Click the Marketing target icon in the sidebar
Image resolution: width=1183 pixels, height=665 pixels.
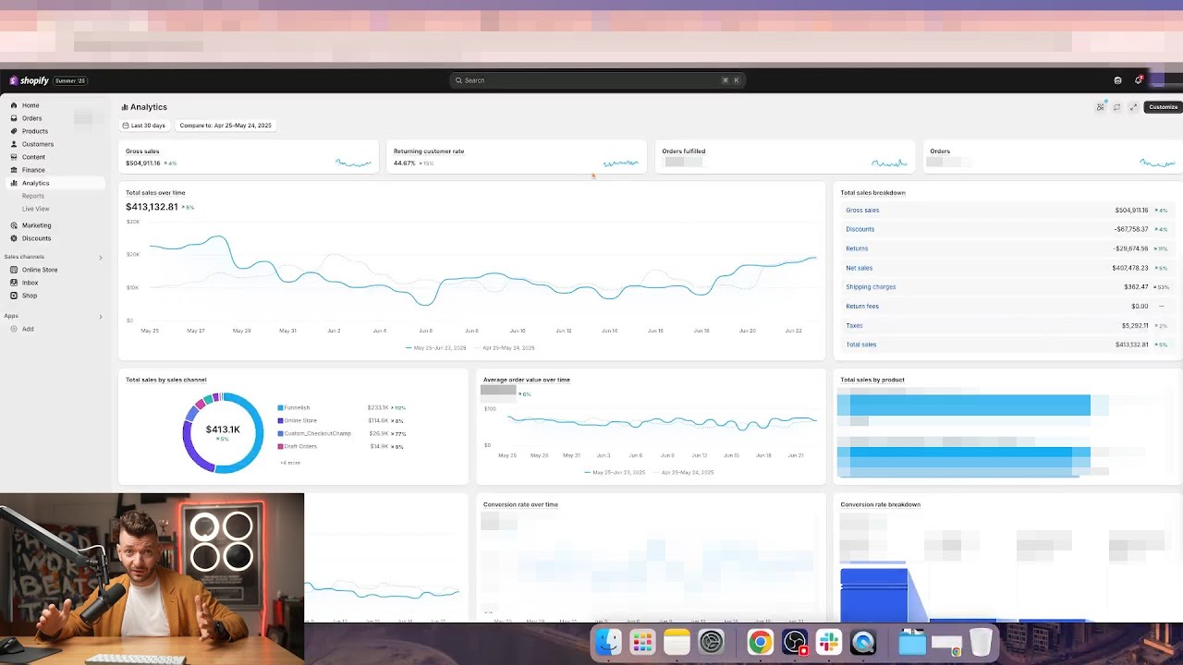(14, 225)
